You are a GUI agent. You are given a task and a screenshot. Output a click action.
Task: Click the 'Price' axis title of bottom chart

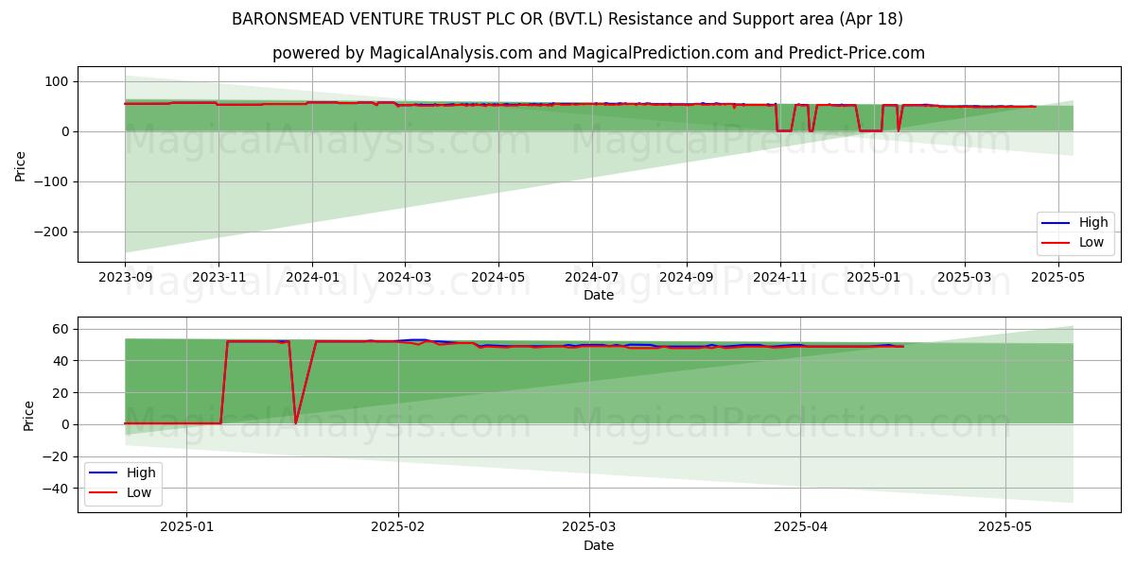pyautogui.click(x=28, y=415)
